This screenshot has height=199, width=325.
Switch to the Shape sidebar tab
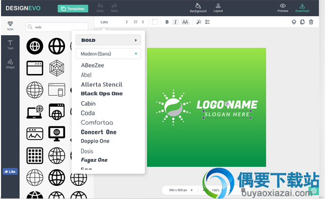tap(10, 64)
